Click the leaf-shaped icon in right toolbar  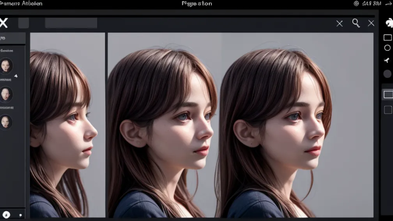pos(389,23)
